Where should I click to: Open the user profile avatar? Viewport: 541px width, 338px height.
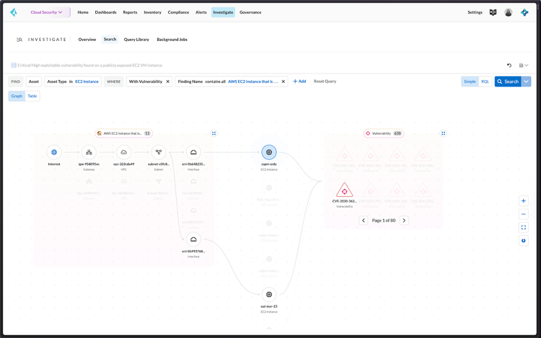tap(509, 12)
